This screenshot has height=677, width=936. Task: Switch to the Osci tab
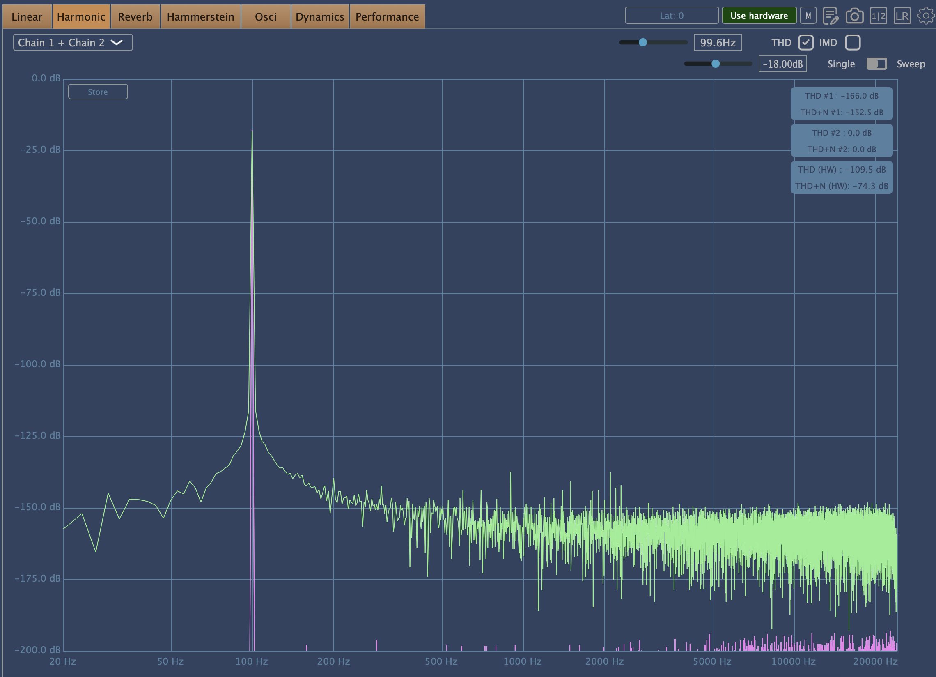pos(266,16)
